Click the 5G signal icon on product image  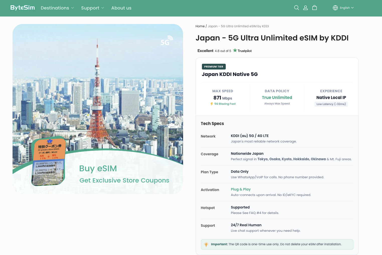click(167, 41)
